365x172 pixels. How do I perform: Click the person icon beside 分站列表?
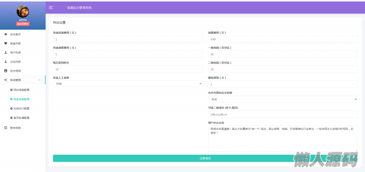(x=6, y=62)
